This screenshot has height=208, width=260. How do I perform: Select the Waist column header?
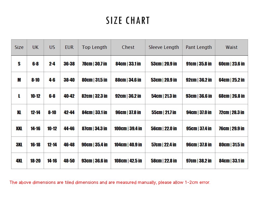point(231,47)
